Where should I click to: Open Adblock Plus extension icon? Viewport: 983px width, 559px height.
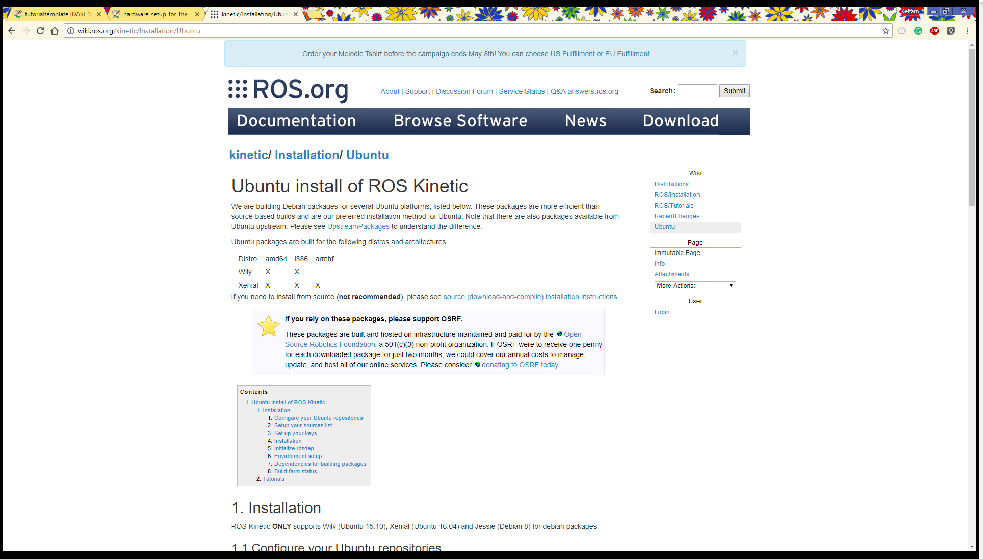(x=935, y=31)
